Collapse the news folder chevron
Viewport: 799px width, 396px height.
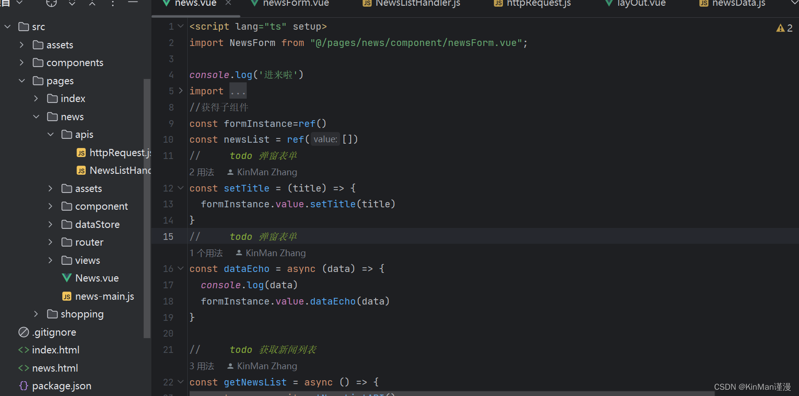click(x=36, y=117)
